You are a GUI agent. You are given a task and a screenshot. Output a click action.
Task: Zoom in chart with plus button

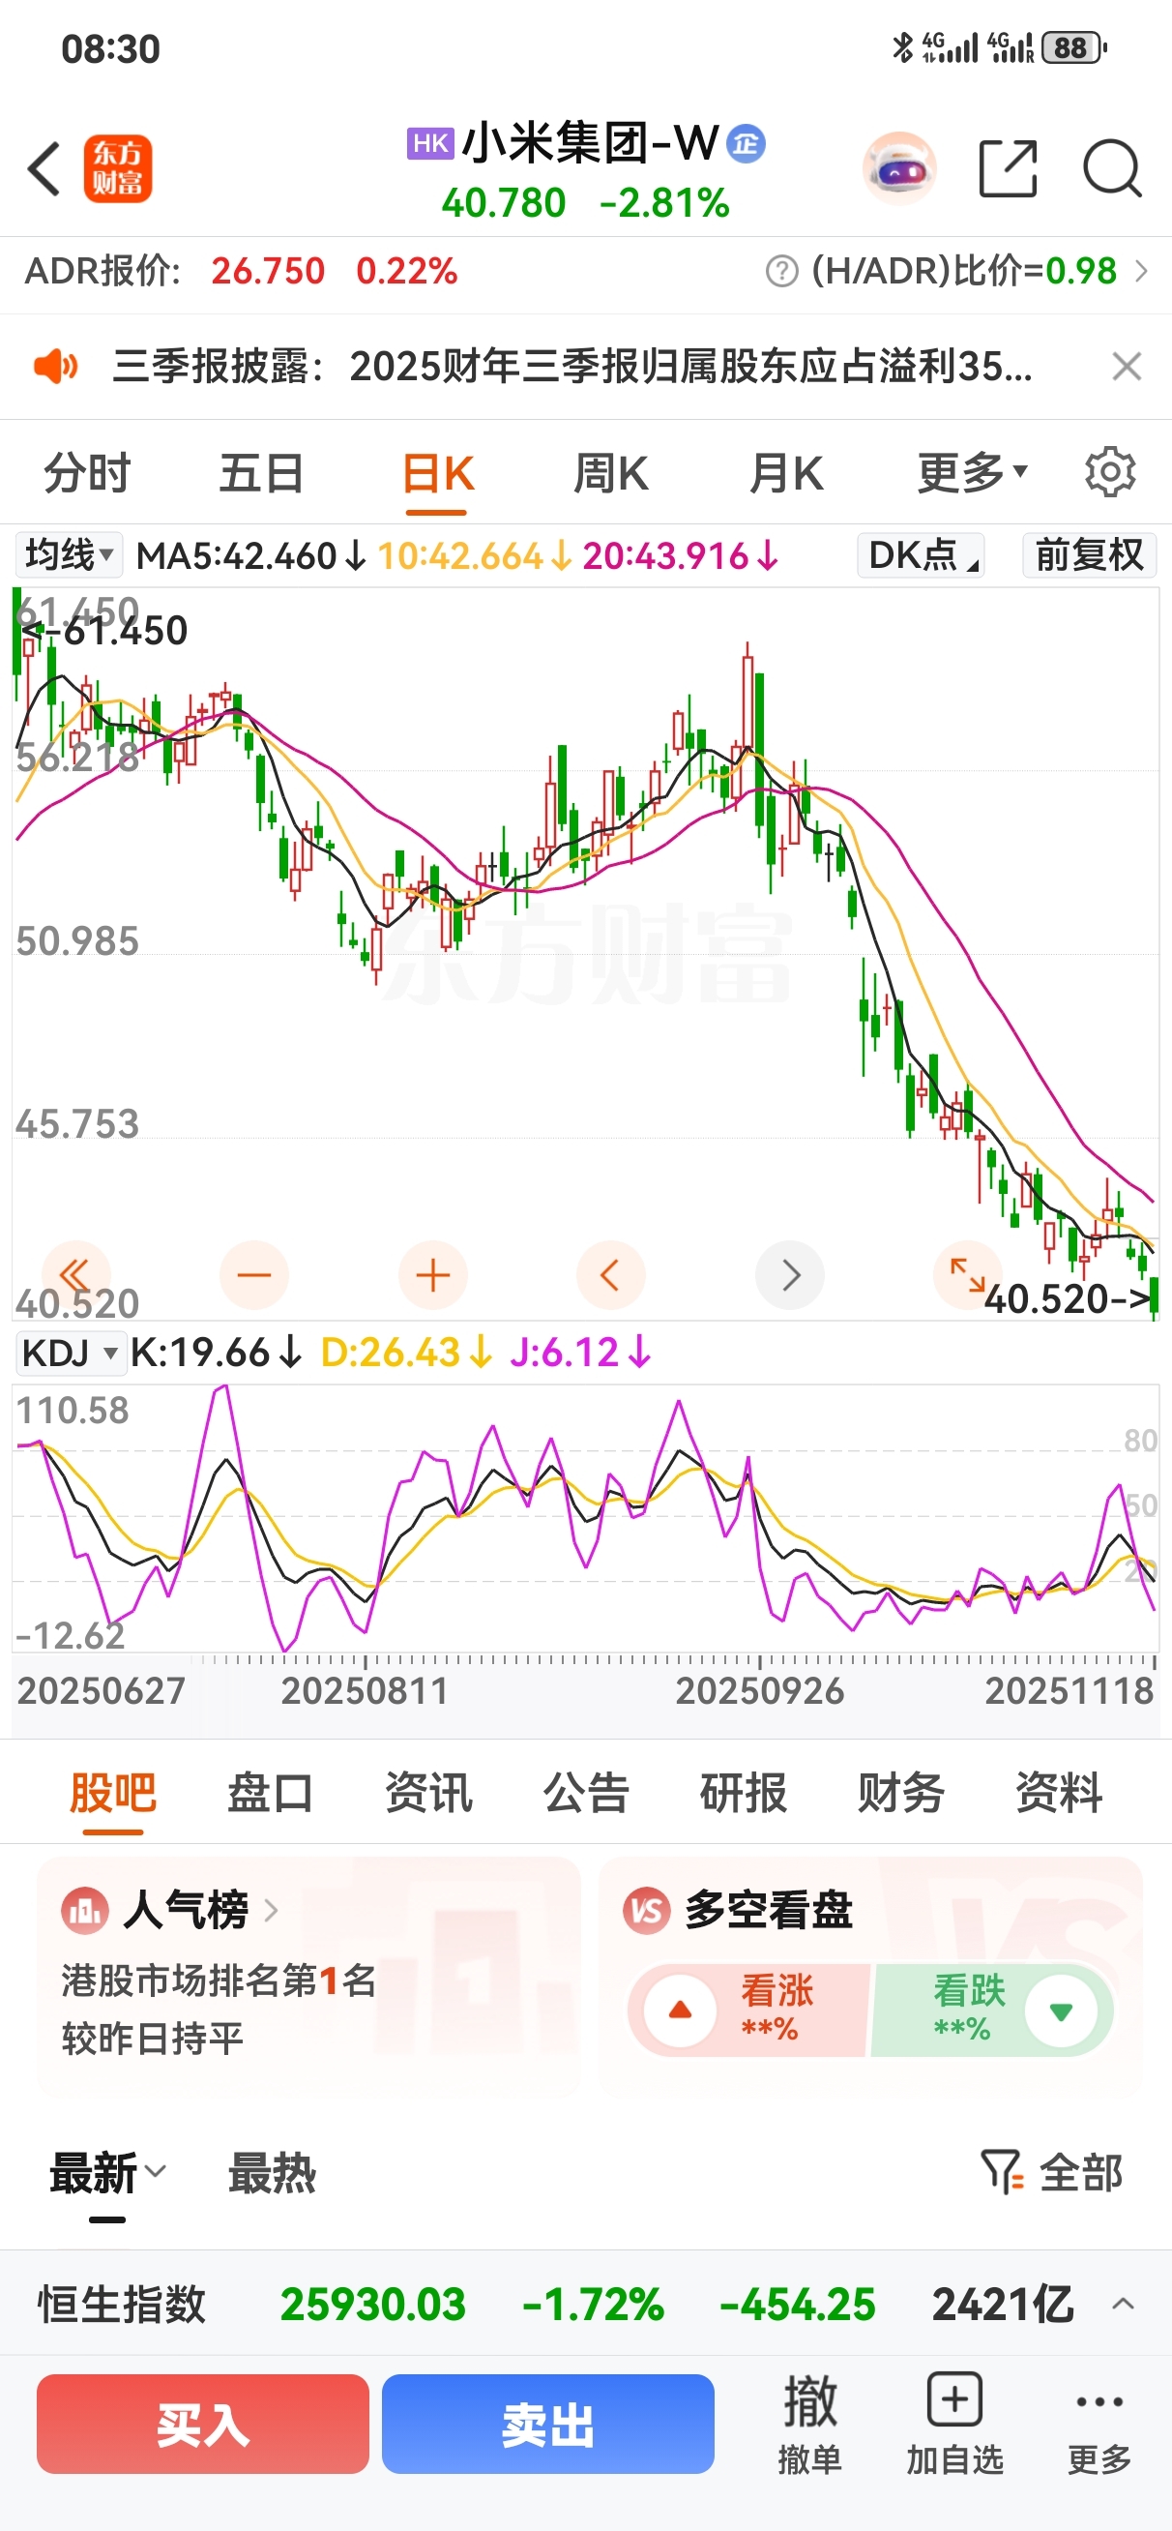pyautogui.click(x=432, y=1275)
